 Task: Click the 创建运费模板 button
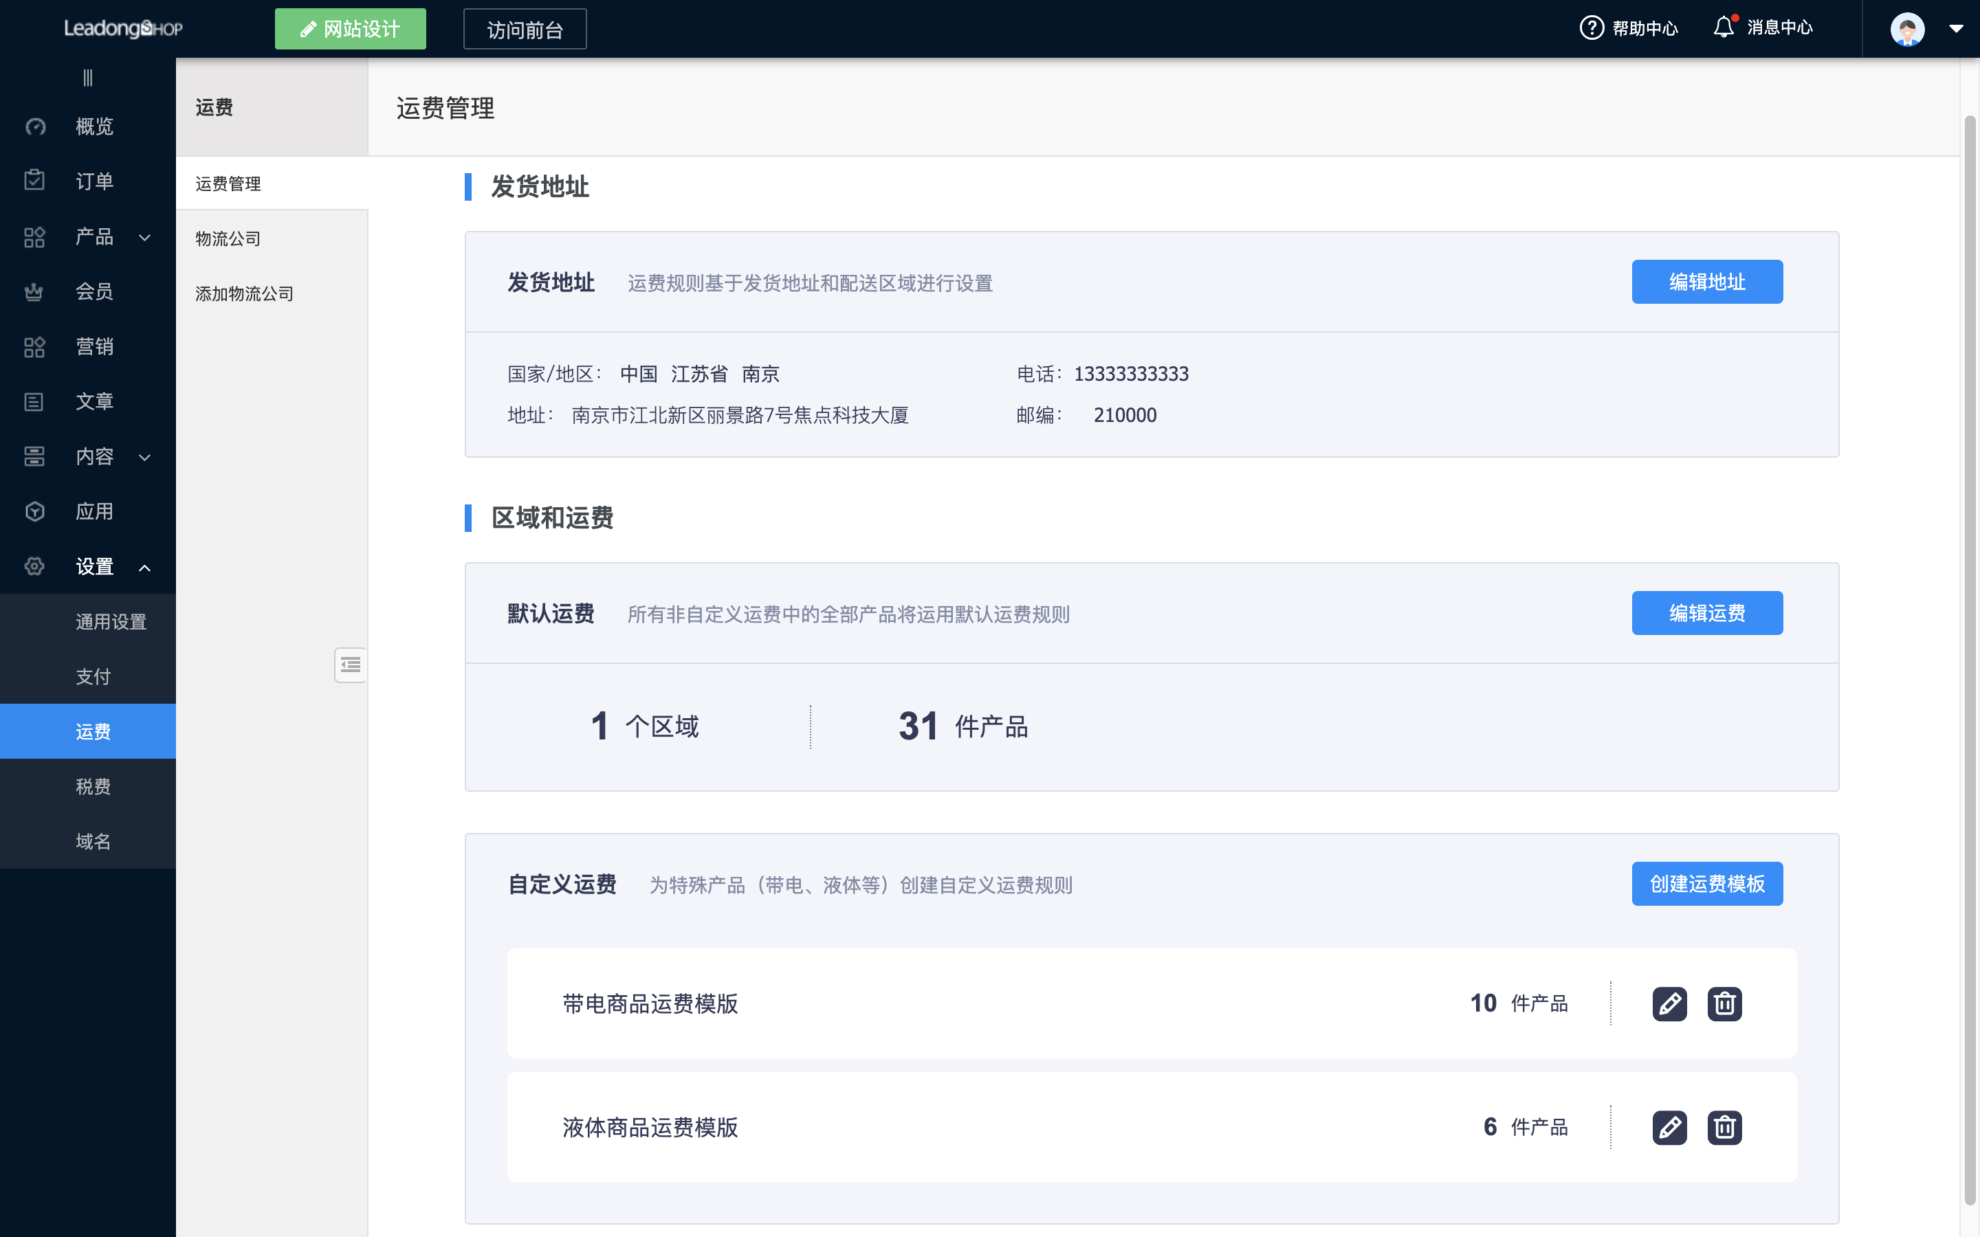1706,884
